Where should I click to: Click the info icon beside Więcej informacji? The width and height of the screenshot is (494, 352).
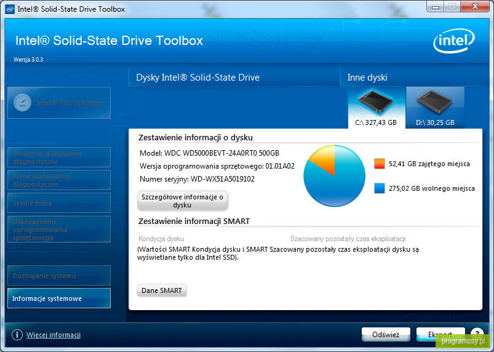point(17,335)
